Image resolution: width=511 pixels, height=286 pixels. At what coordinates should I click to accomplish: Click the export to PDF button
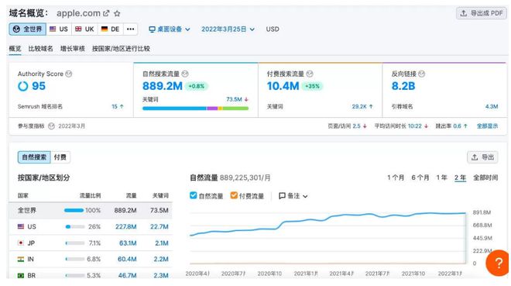point(482,13)
